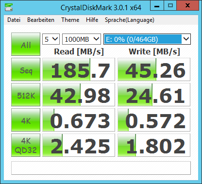202x184 pixels.
Task: Open the Theme menu
Action: coord(70,20)
